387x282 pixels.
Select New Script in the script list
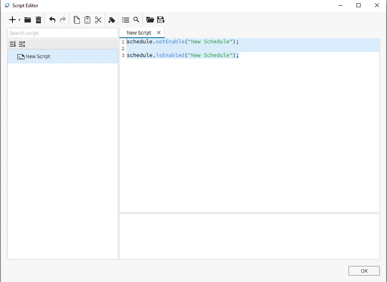(38, 57)
